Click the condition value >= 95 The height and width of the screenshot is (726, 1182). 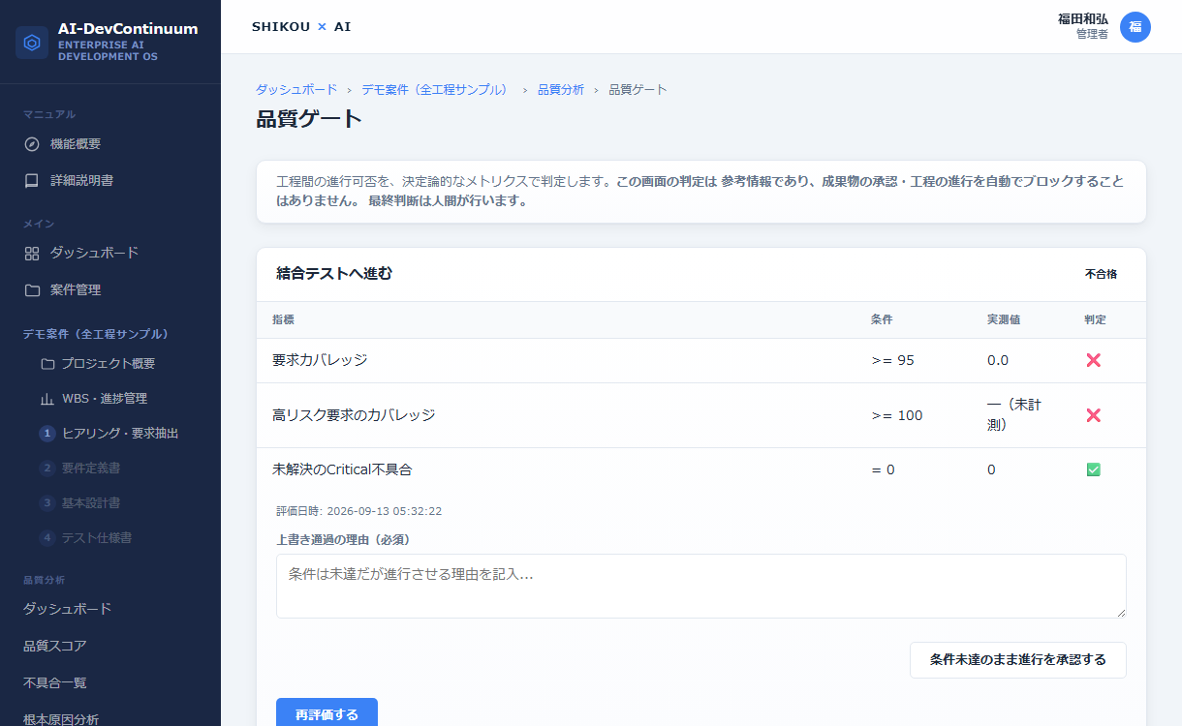pyautogui.click(x=893, y=360)
